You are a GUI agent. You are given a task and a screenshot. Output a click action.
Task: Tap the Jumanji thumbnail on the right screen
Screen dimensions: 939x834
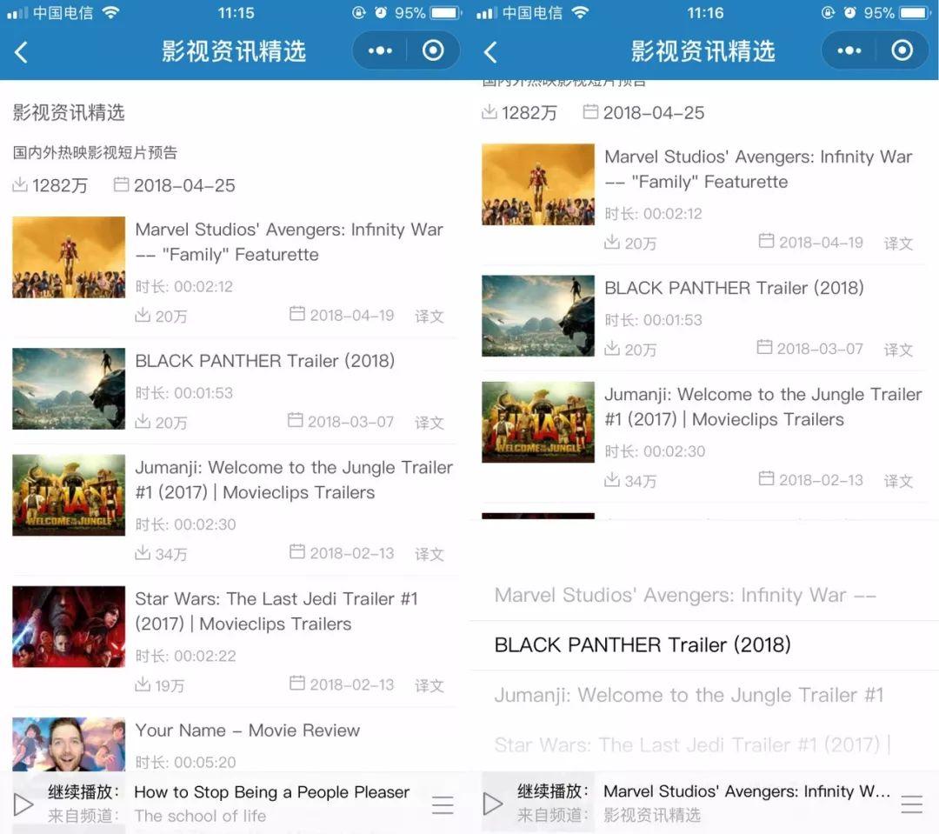pyautogui.click(x=538, y=423)
